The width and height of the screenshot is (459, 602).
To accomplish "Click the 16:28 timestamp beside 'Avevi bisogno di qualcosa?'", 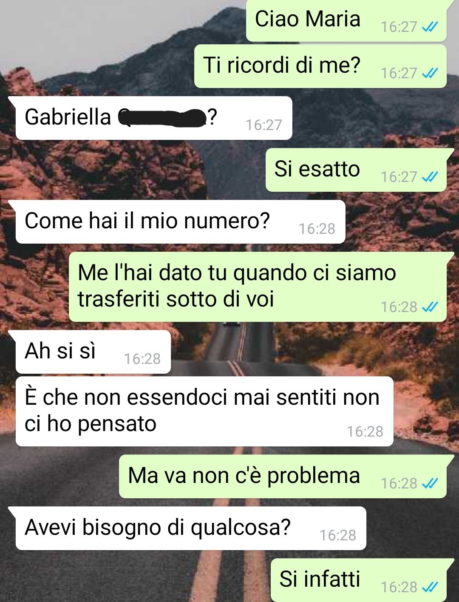I will point(338,535).
